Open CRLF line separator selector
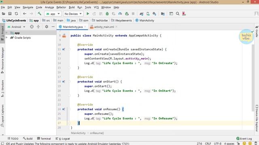The image size is (259, 145). (208, 143)
